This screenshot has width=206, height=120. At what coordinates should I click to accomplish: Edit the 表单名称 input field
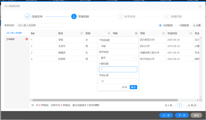(x=39, y=25)
